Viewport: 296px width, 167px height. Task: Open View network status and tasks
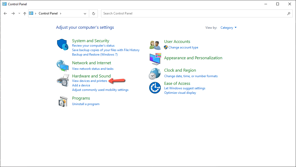(x=93, y=69)
